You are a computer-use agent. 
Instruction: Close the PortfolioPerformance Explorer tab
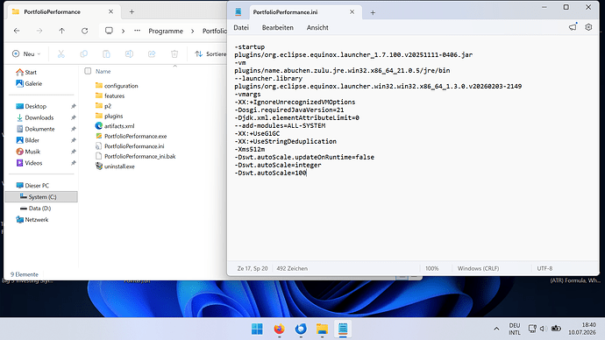click(110, 12)
